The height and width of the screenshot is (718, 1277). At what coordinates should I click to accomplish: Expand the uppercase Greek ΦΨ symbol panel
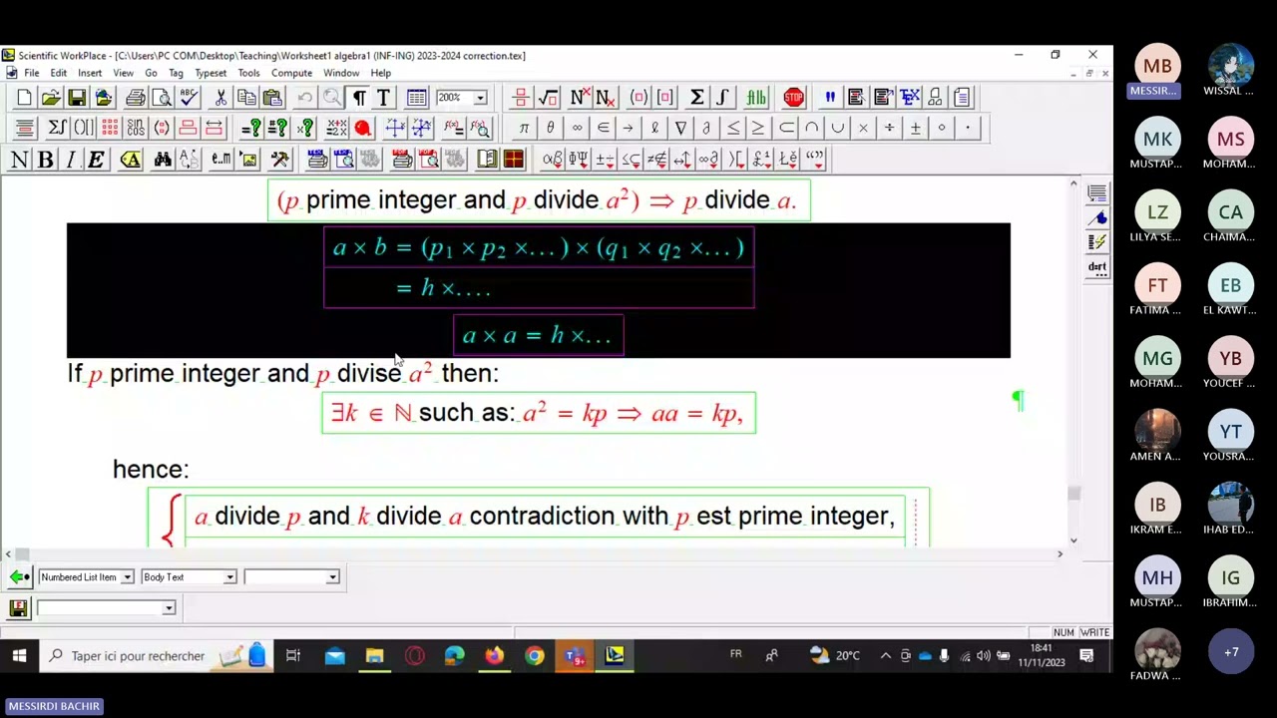coord(579,160)
